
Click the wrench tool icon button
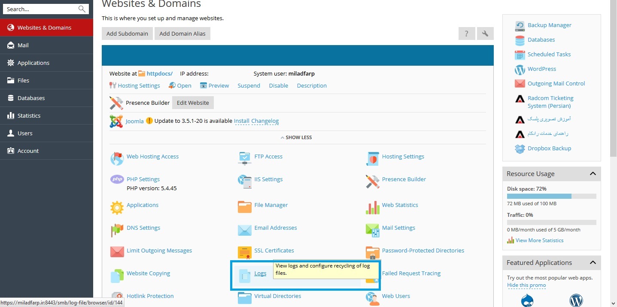pyautogui.click(x=485, y=33)
